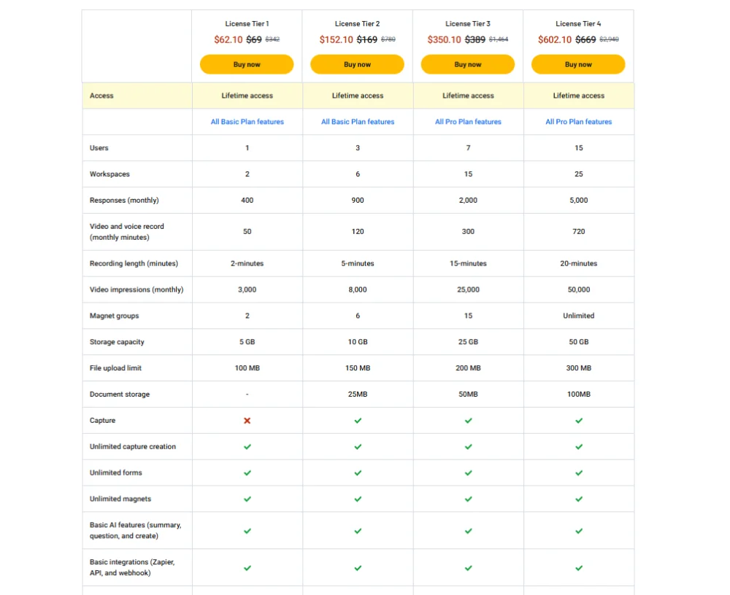Click Tier 1 Unlimited capture creation checkmark
The width and height of the screenshot is (730, 595).
click(247, 447)
